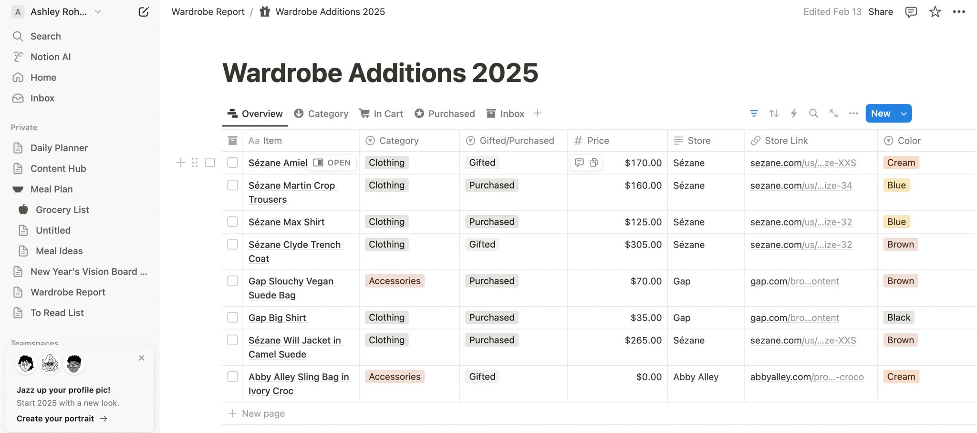Screen dimensions: 977x433
Task: Click the Share button
Action: coord(881,12)
